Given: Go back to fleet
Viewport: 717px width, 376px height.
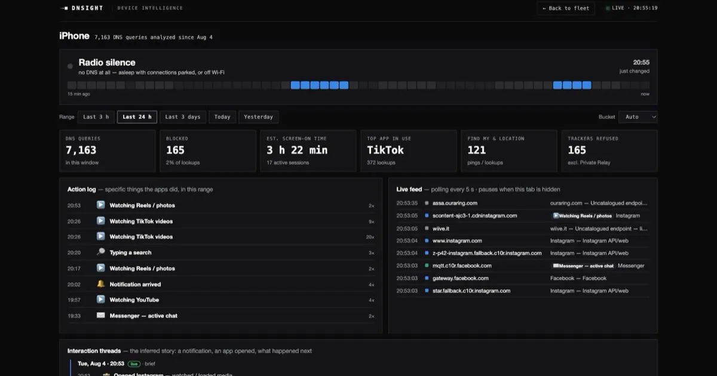Looking at the screenshot, I should point(566,8).
